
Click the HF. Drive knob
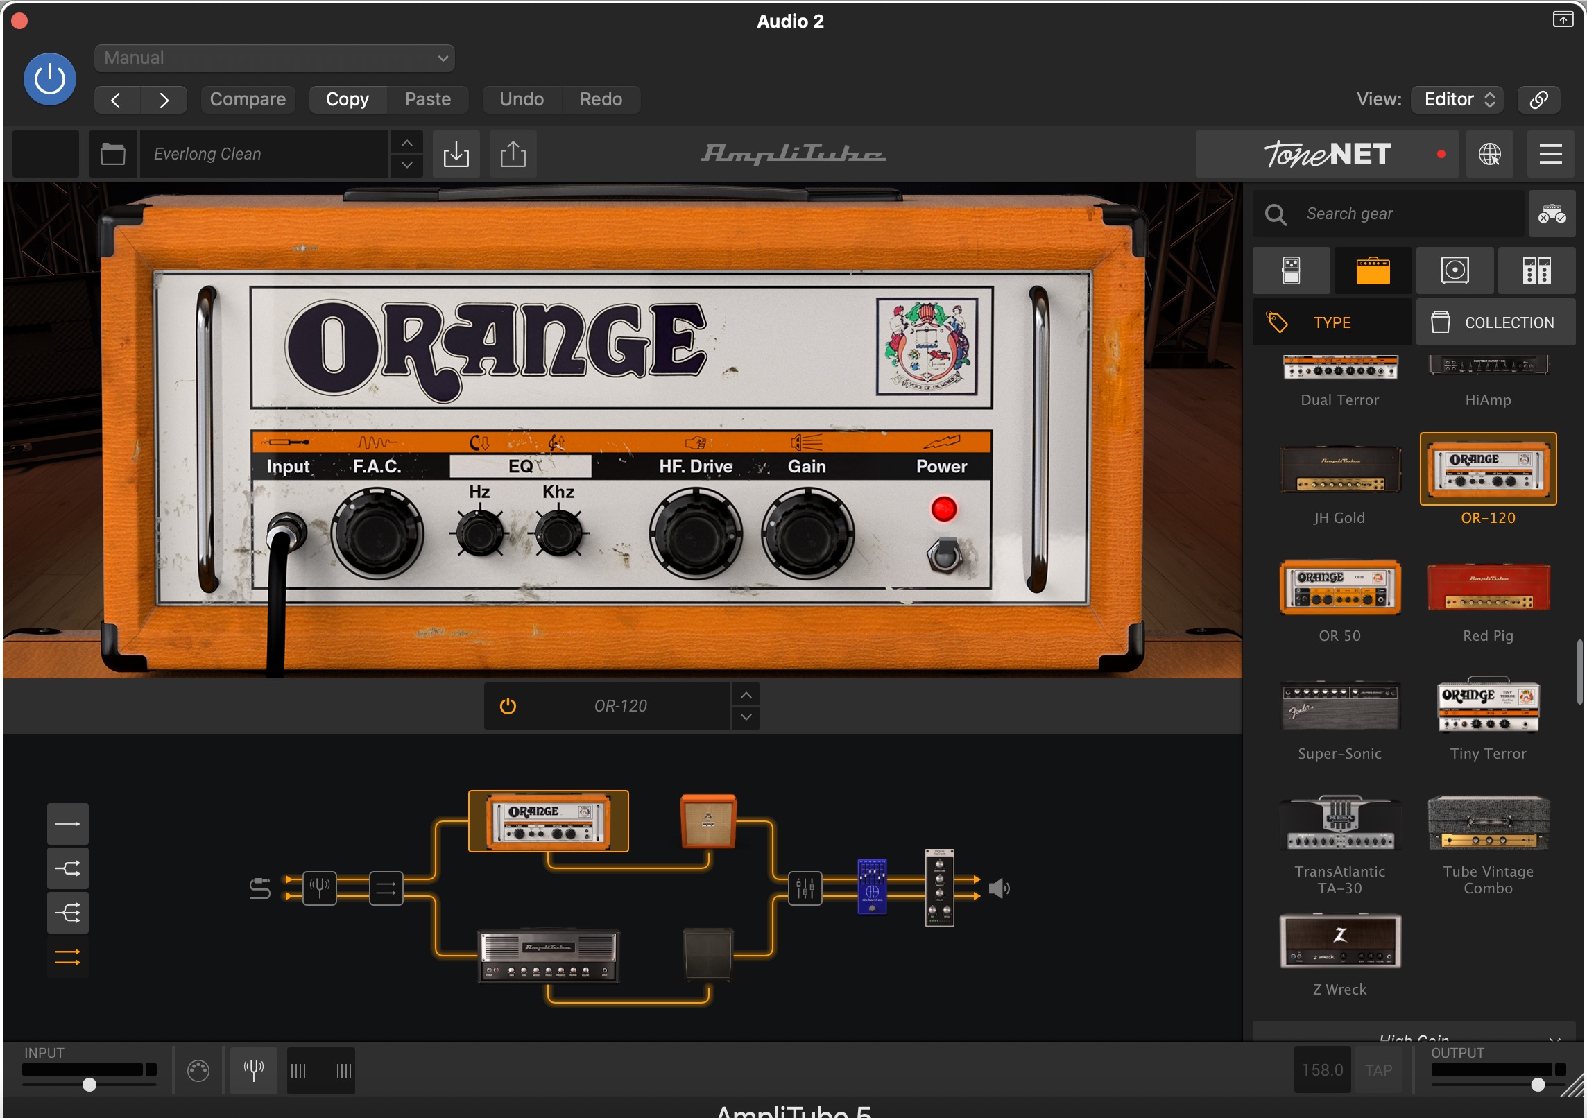[696, 534]
